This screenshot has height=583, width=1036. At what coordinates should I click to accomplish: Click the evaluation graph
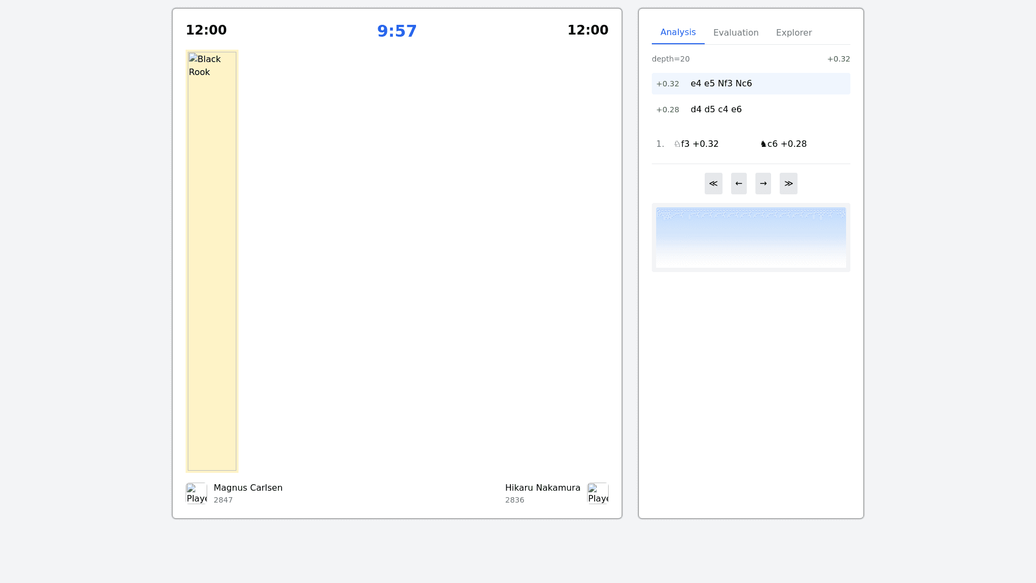[x=751, y=238]
